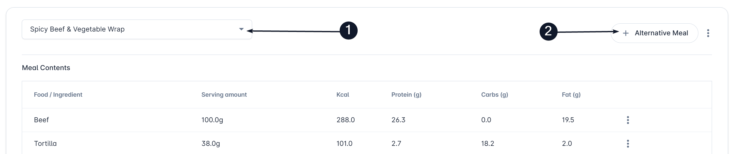Select the Food / Ingredient column header
The width and height of the screenshot is (733, 154).
pyautogui.click(x=58, y=95)
